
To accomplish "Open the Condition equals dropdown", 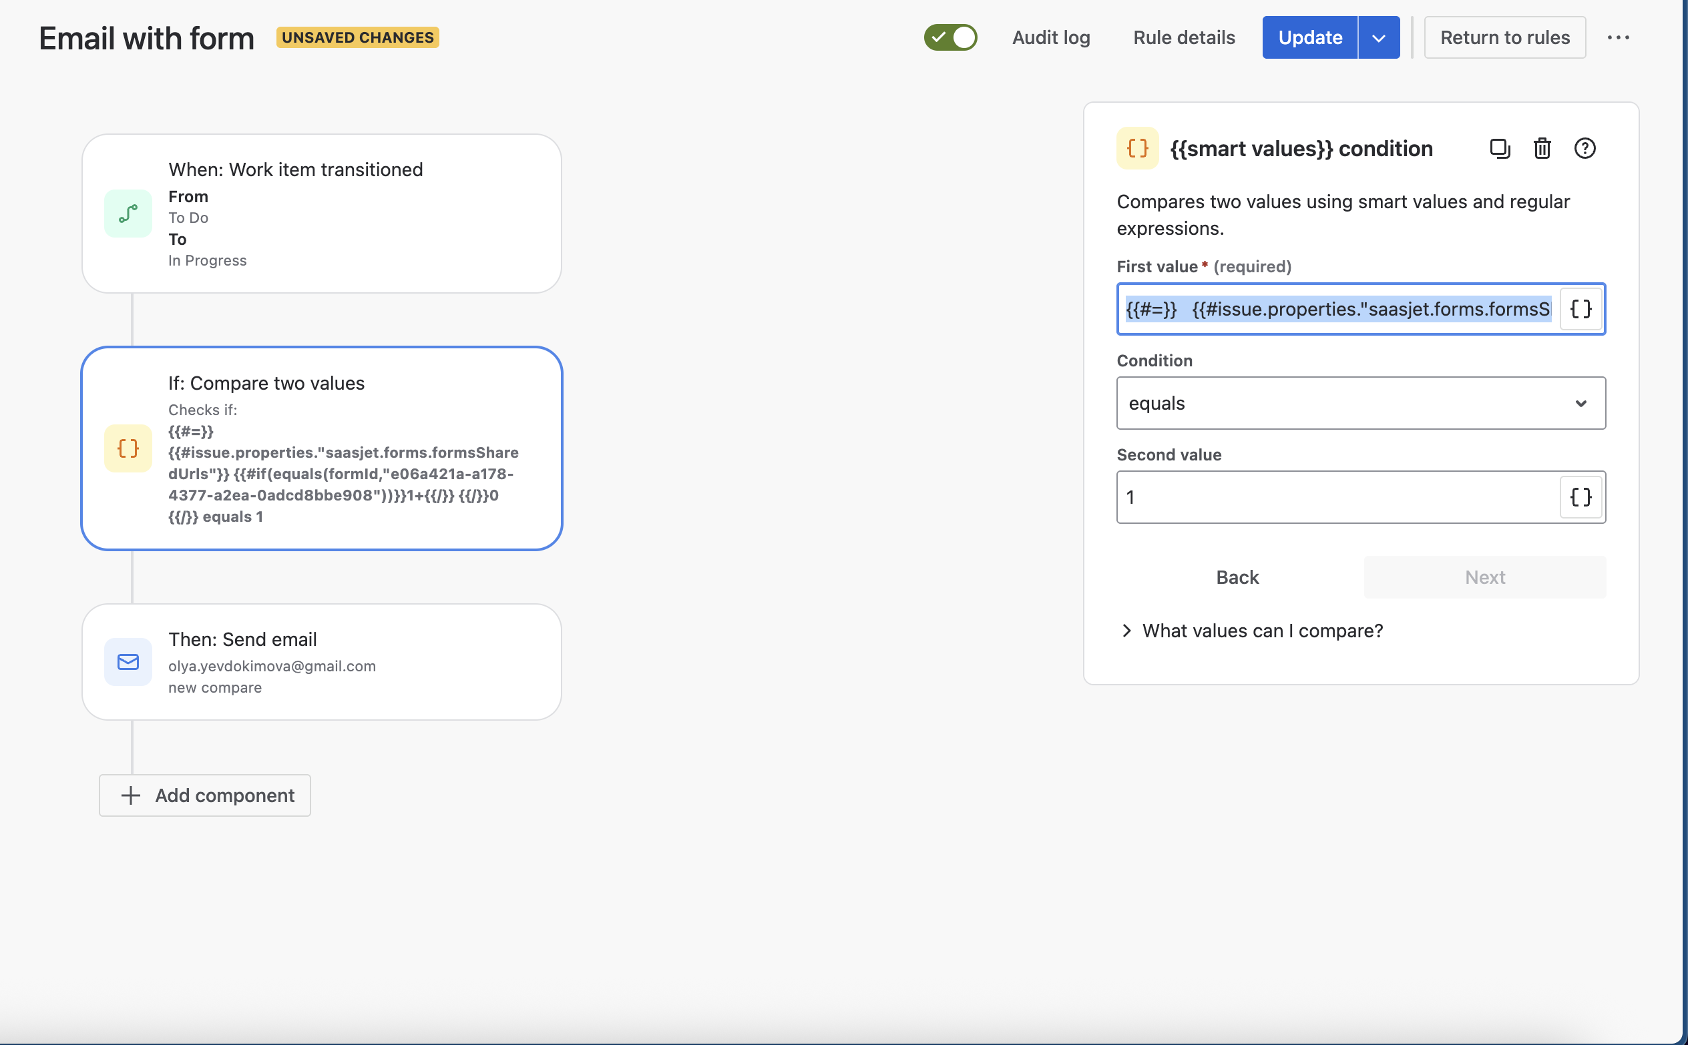I will coord(1360,403).
